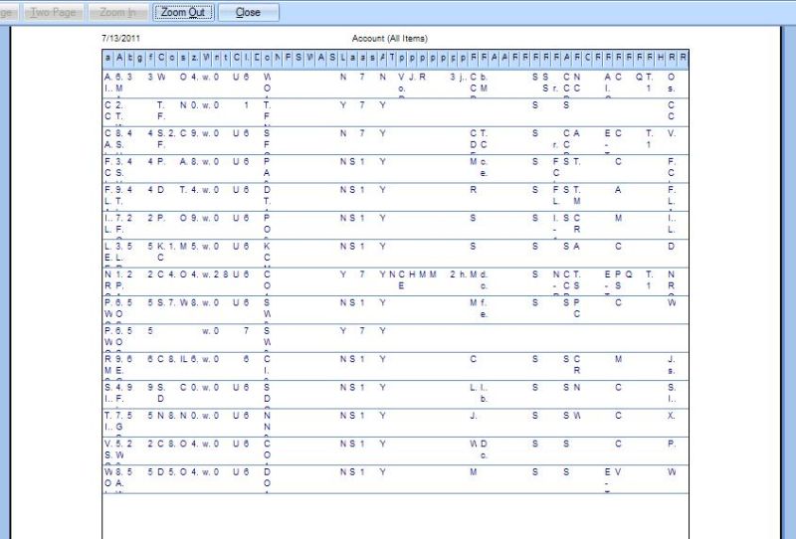
Task: Click the X. cell ending the T 7. 5 row
Action: [x=671, y=416]
